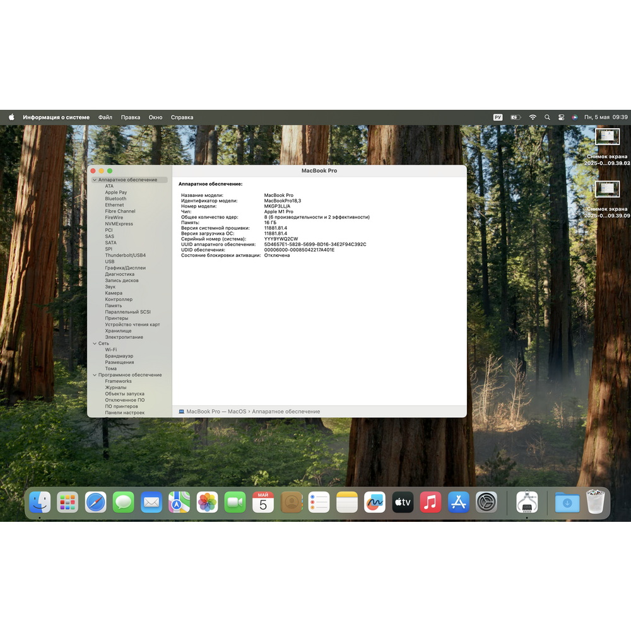Open the Apple menu

11,117
